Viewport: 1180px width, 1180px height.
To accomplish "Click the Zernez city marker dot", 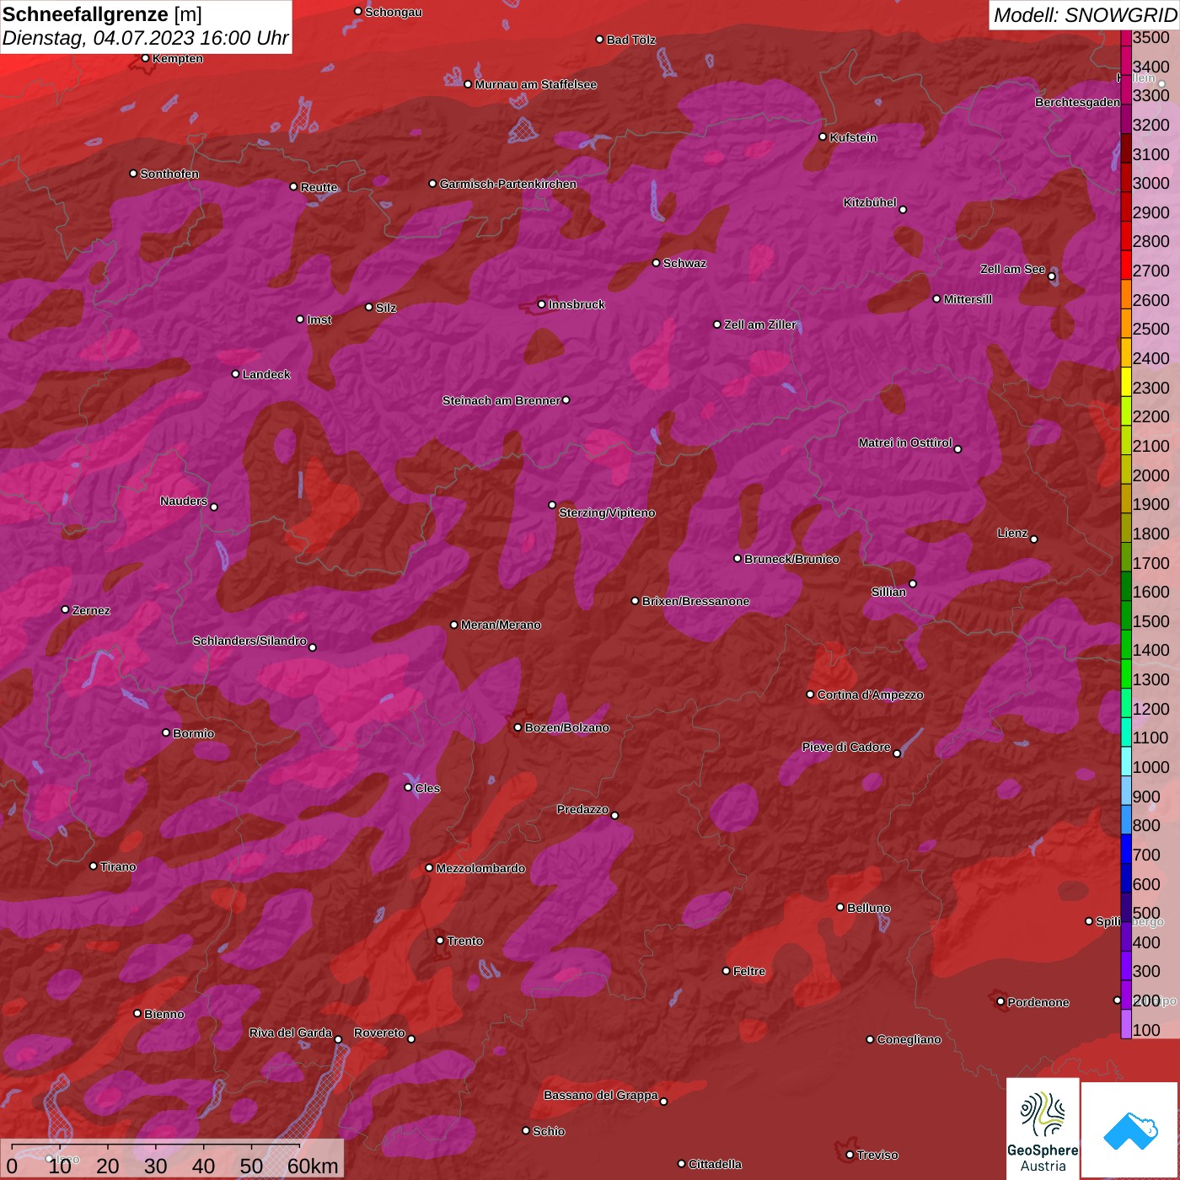I will tap(65, 609).
